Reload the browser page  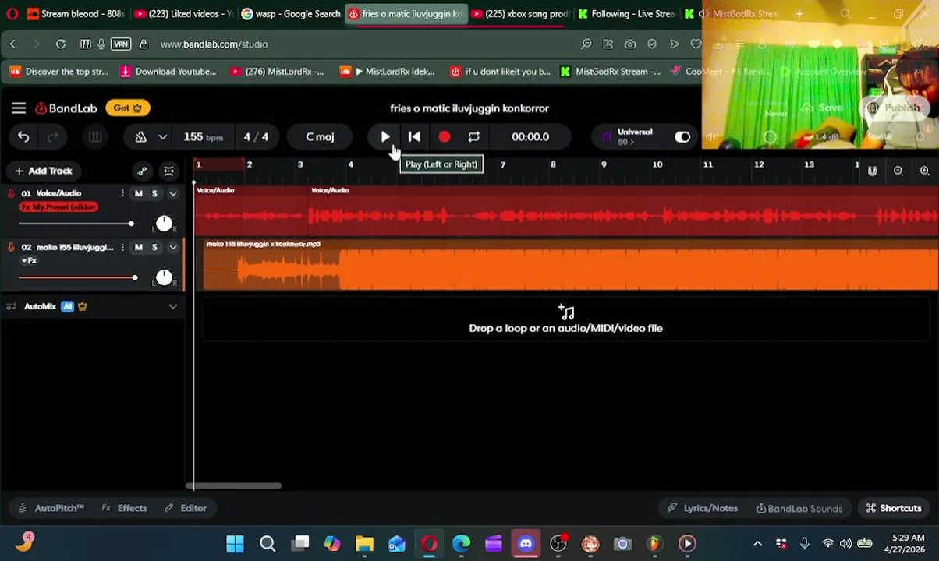61,44
